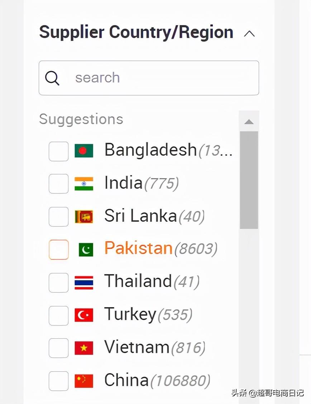Click the country list scrollbar thumb

click(x=249, y=179)
